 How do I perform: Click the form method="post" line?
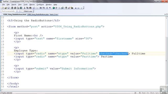point(56,27)
